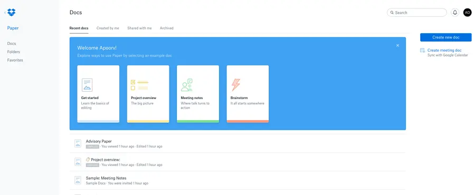The height and width of the screenshot is (195, 475).
Task: Click the Dropbox logo icon
Action: (12, 13)
